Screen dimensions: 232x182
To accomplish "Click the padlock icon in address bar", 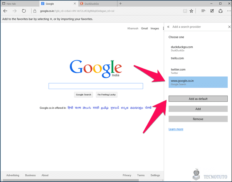I will (35, 11).
